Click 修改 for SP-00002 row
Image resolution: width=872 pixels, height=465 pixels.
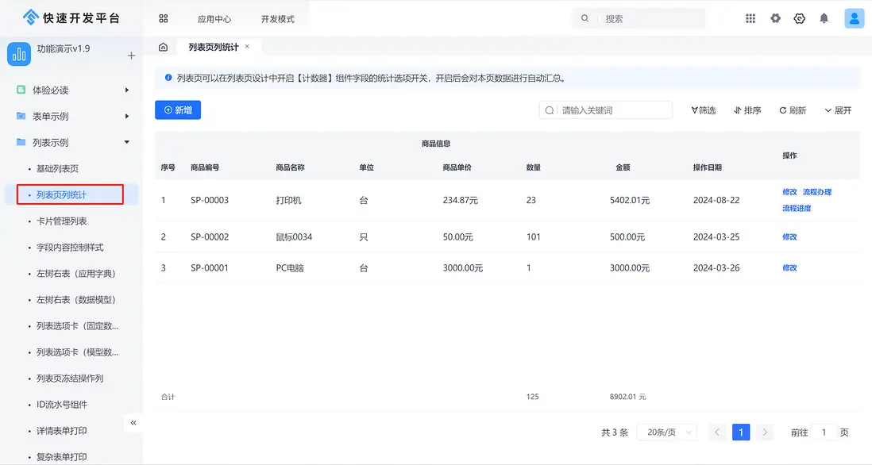(x=789, y=236)
